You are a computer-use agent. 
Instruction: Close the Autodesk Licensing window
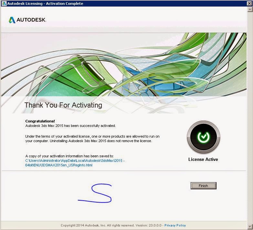249,3
